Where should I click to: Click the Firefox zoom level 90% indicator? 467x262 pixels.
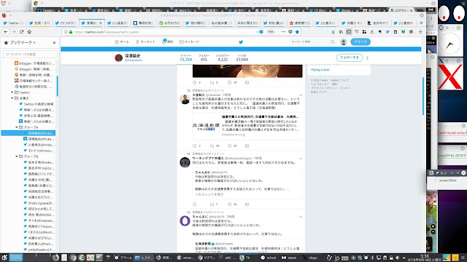271,32
